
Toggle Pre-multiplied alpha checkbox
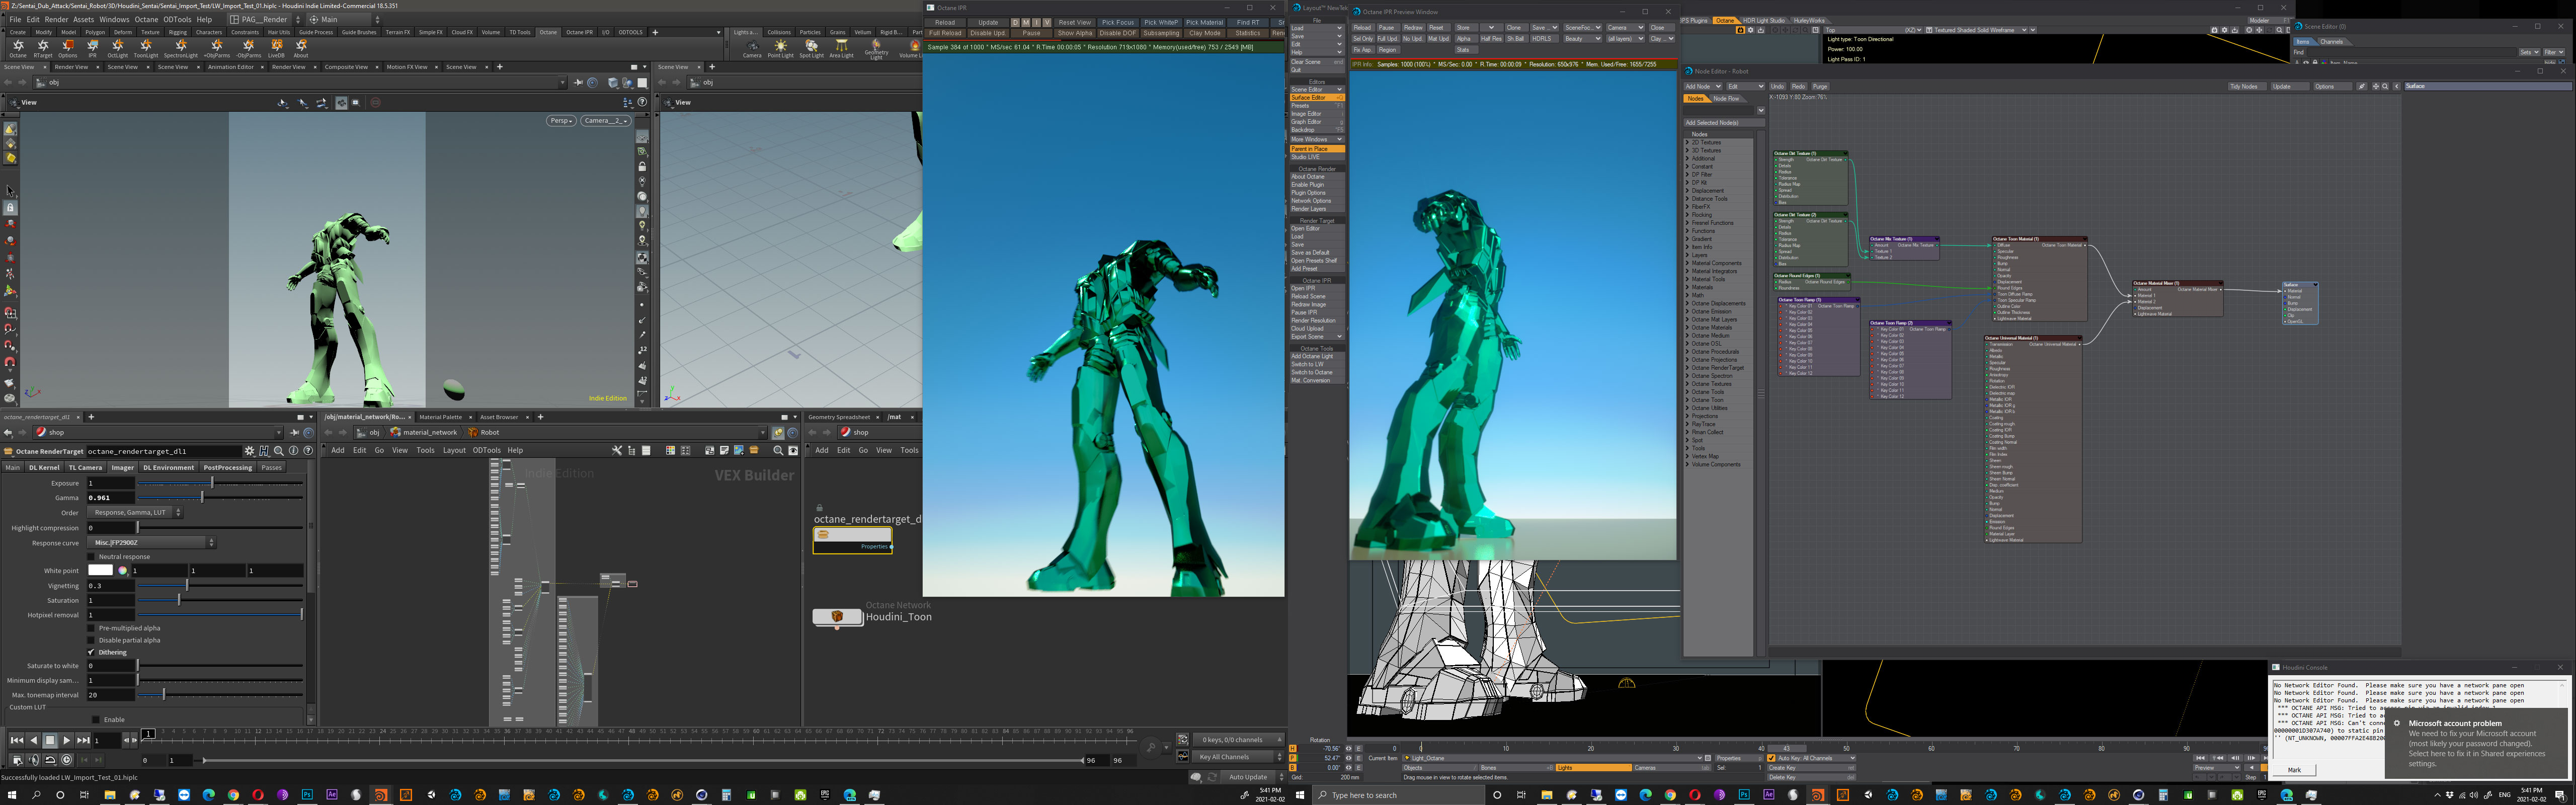tap(92, 628)
